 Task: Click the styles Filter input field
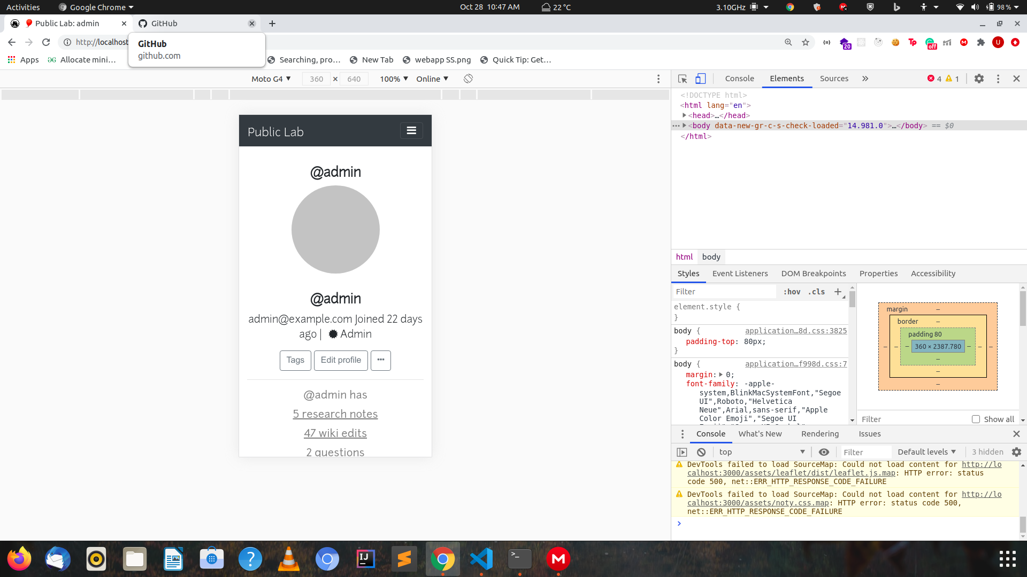[x=723, y=292]
